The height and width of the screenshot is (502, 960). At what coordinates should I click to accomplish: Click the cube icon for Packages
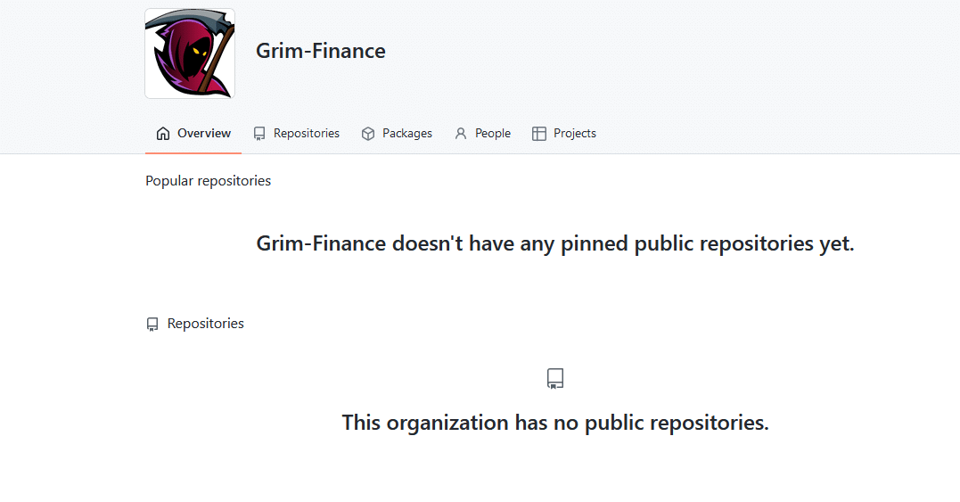coord(368,134)
